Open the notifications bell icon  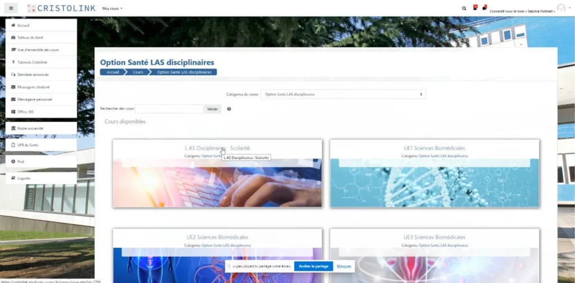pyautogui.click(x=474, y=8)
